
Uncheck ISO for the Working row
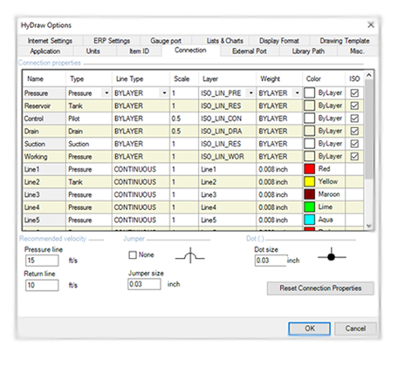click(354, 157)
